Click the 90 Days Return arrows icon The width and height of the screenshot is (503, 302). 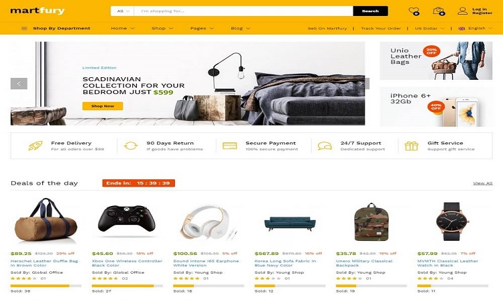click(x=131, y=146)
